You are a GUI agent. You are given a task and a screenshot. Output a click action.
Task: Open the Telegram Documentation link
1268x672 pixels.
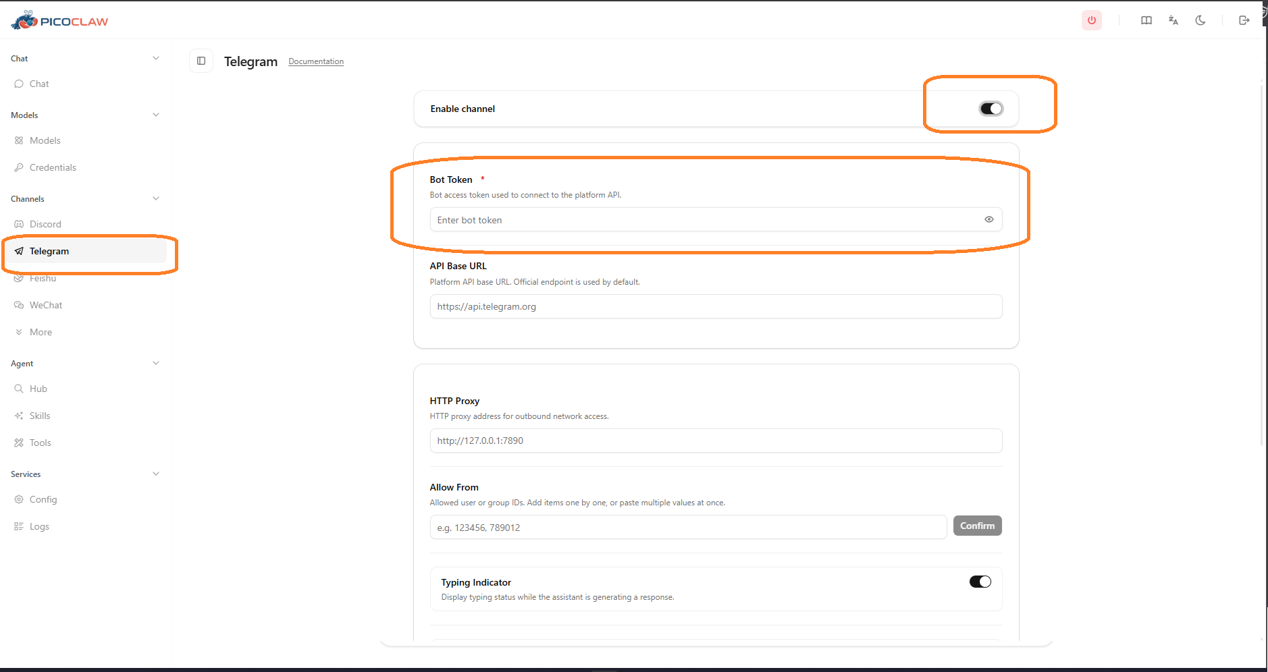[x=316, y=61]
